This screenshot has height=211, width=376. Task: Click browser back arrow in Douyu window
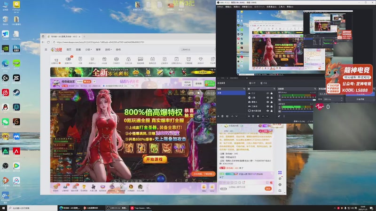[43, 42]
